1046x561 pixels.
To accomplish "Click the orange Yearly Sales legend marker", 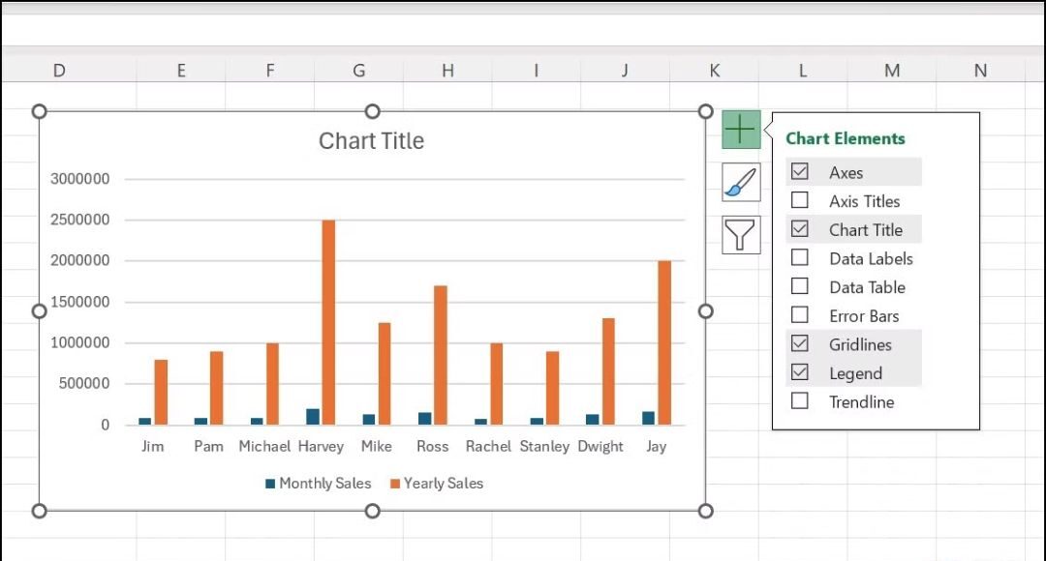I will (396, 483).
